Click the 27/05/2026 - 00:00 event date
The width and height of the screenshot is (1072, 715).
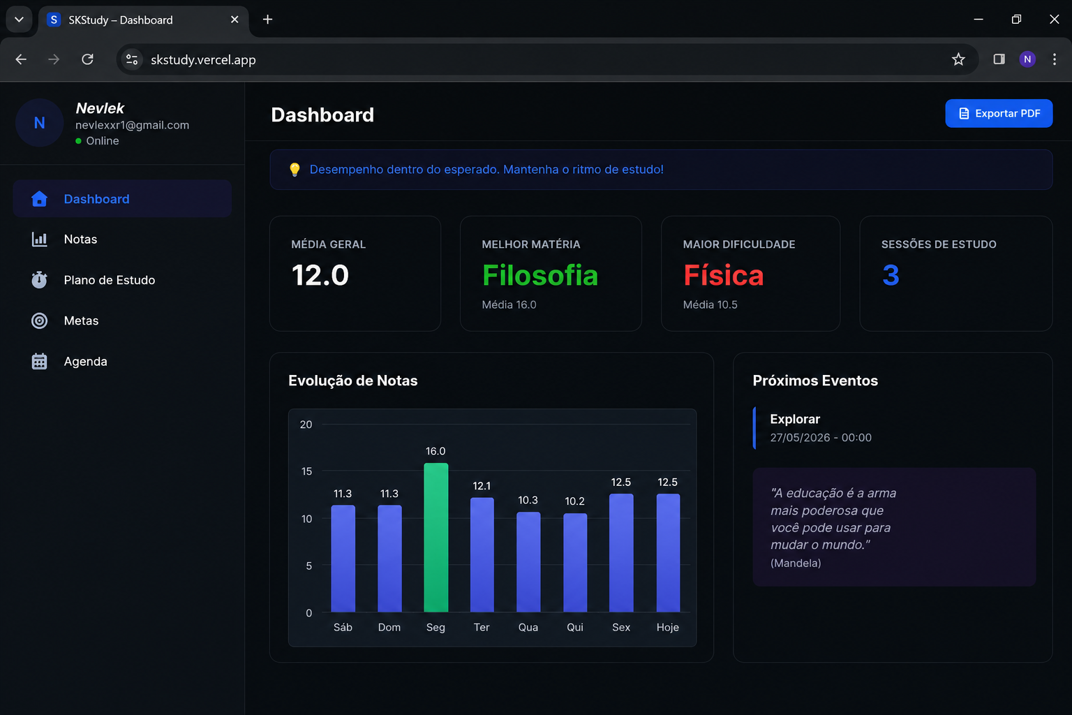coord(821,438)
